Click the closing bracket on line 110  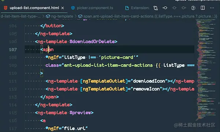pos(42,73)
